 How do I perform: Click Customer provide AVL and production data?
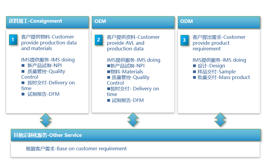(x=133, y=43)
